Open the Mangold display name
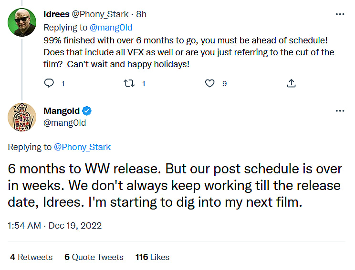This screenshot has width=355, height=270. [62, 111]
